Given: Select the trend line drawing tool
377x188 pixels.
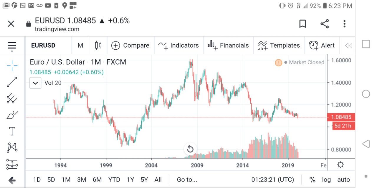Looking at the screenshot, I should [x=12, y=82].
